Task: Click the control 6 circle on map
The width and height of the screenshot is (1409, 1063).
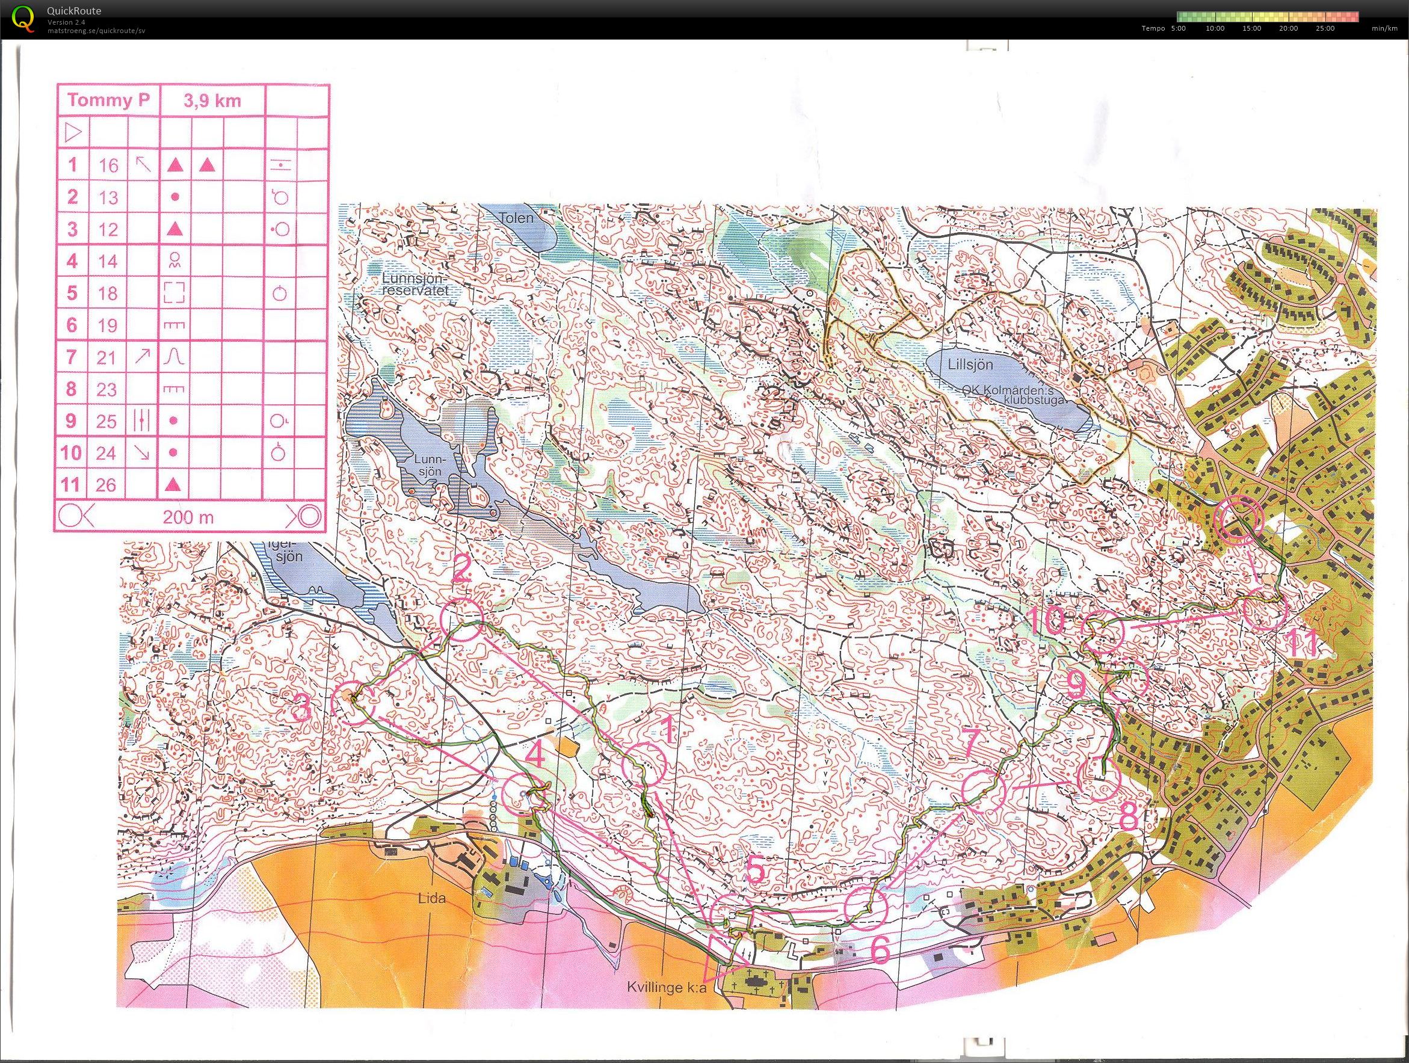Action: pyautogui.click(x=866, y=908)
